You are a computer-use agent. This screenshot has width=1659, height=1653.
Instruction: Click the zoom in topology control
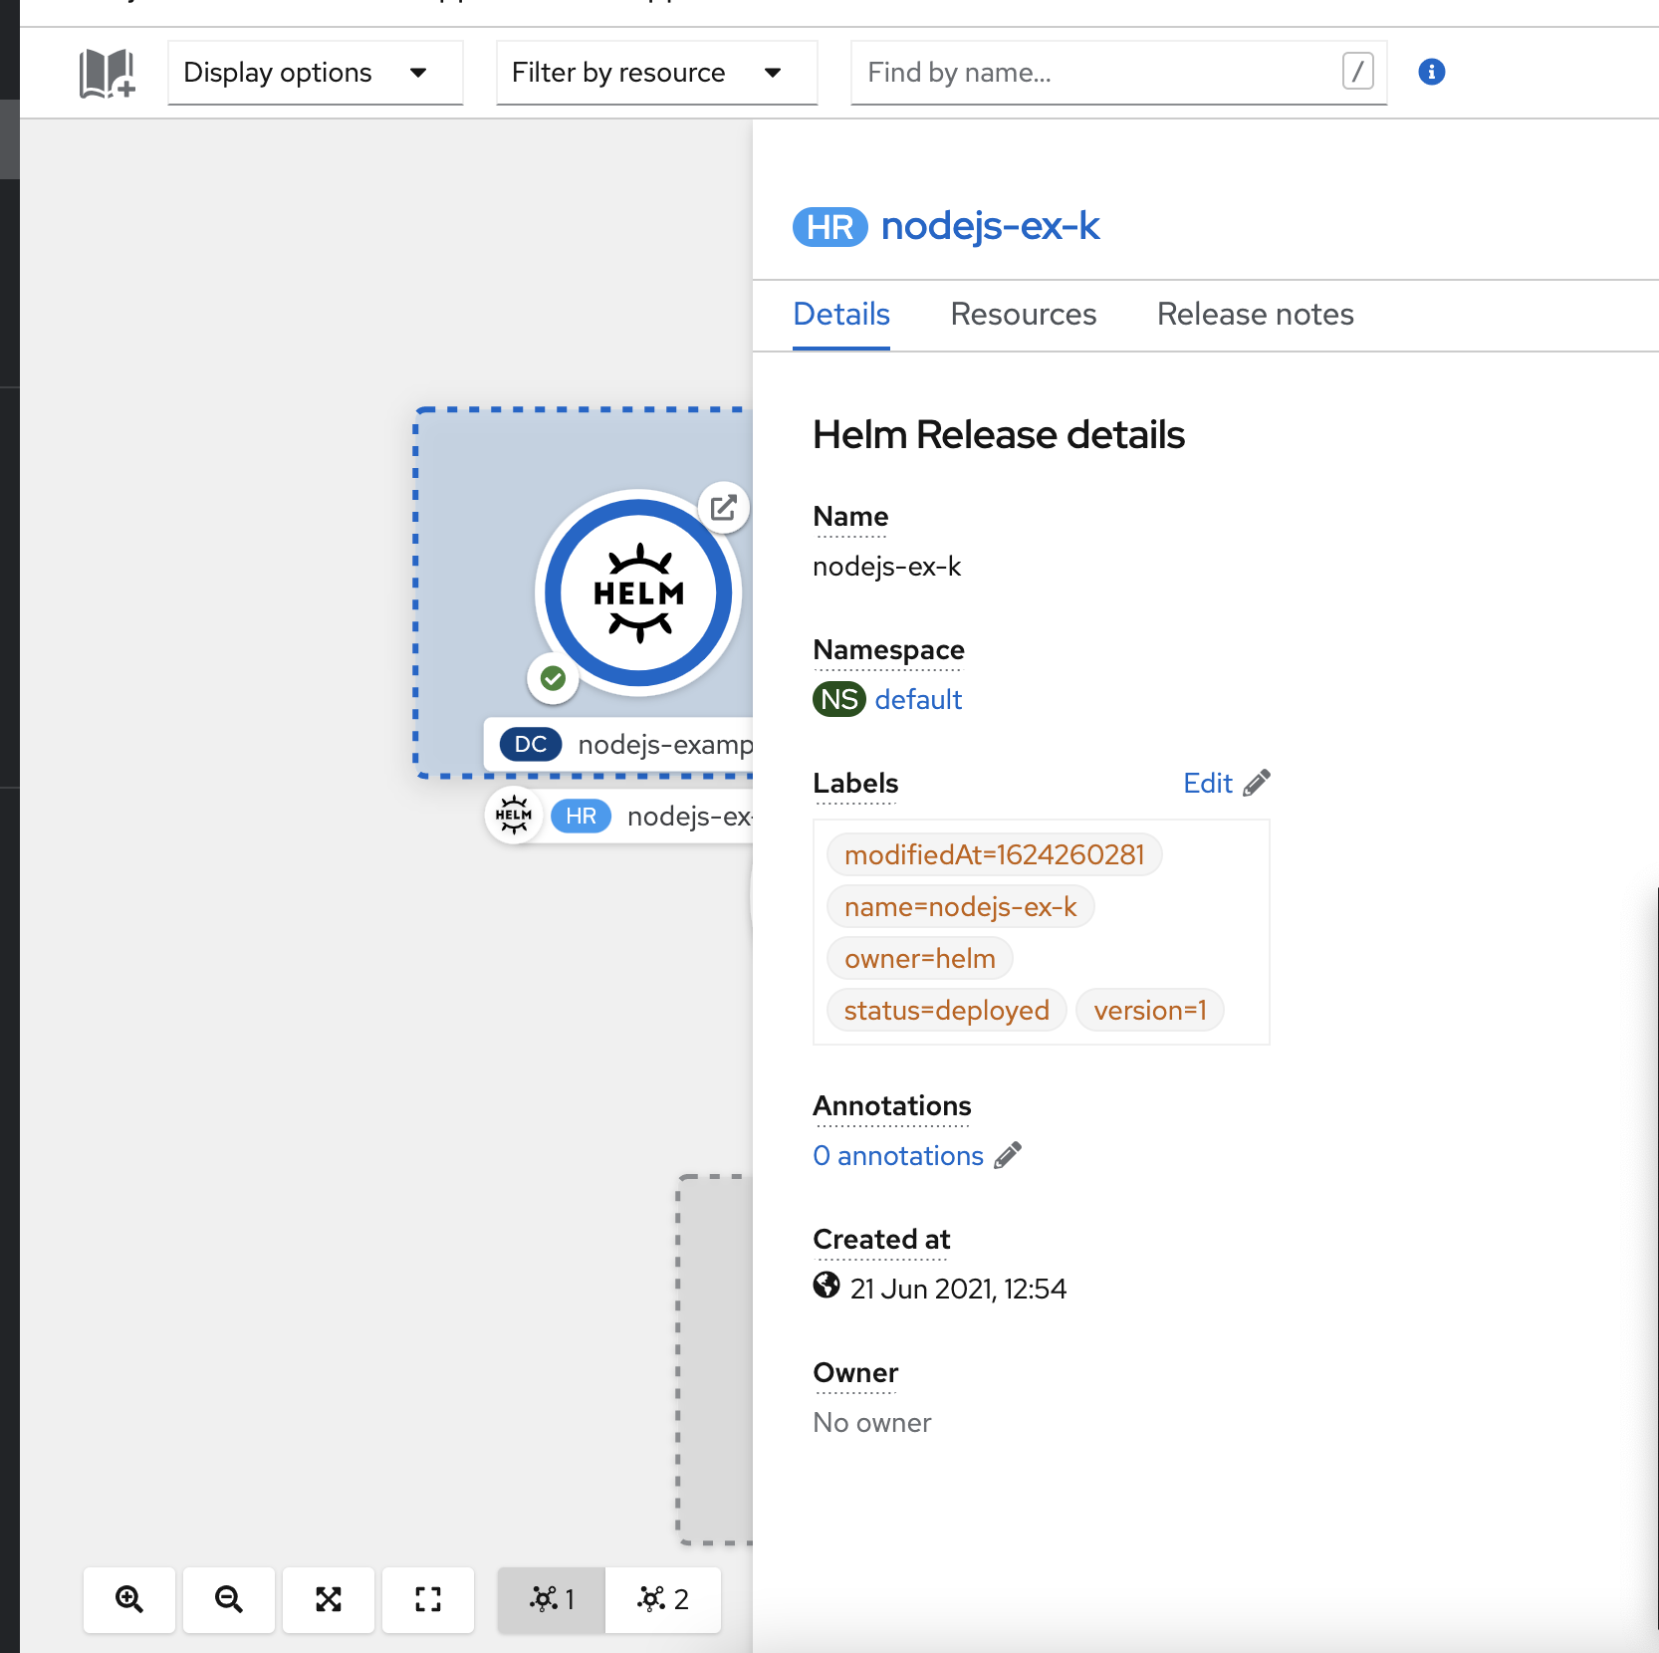(x=129, y=1599)
